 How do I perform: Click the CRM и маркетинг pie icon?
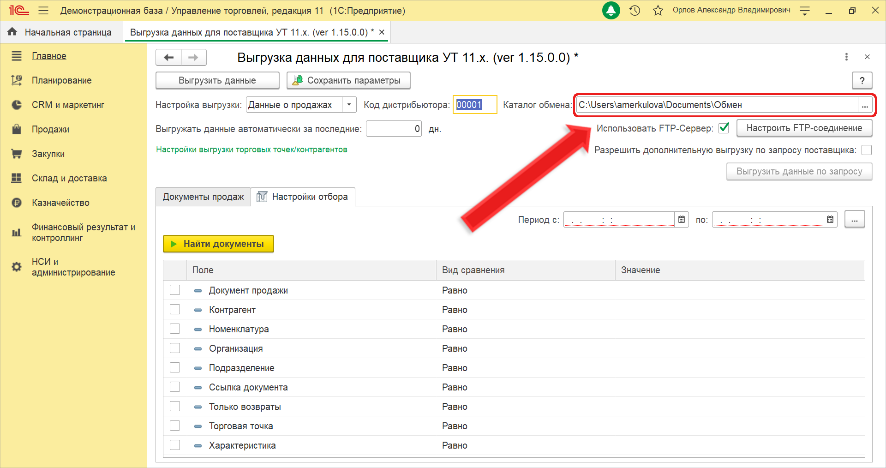[x=17, y=105]
